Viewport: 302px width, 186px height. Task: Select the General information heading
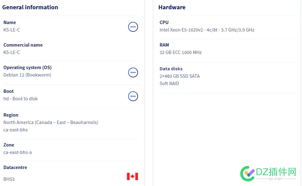point(30,7)
